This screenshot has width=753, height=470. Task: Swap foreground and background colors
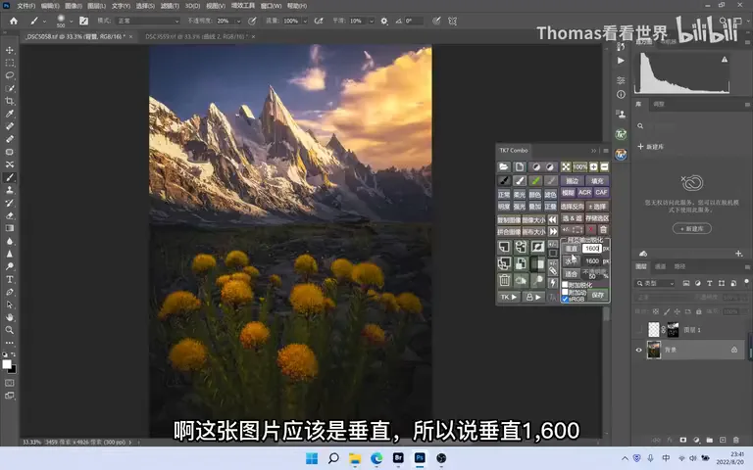(x=13, y=354)
